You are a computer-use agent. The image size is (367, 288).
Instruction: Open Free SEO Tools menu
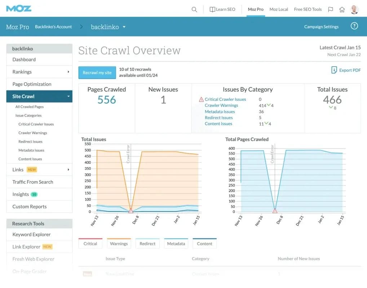pyautogui.click(x=308, y=9)
